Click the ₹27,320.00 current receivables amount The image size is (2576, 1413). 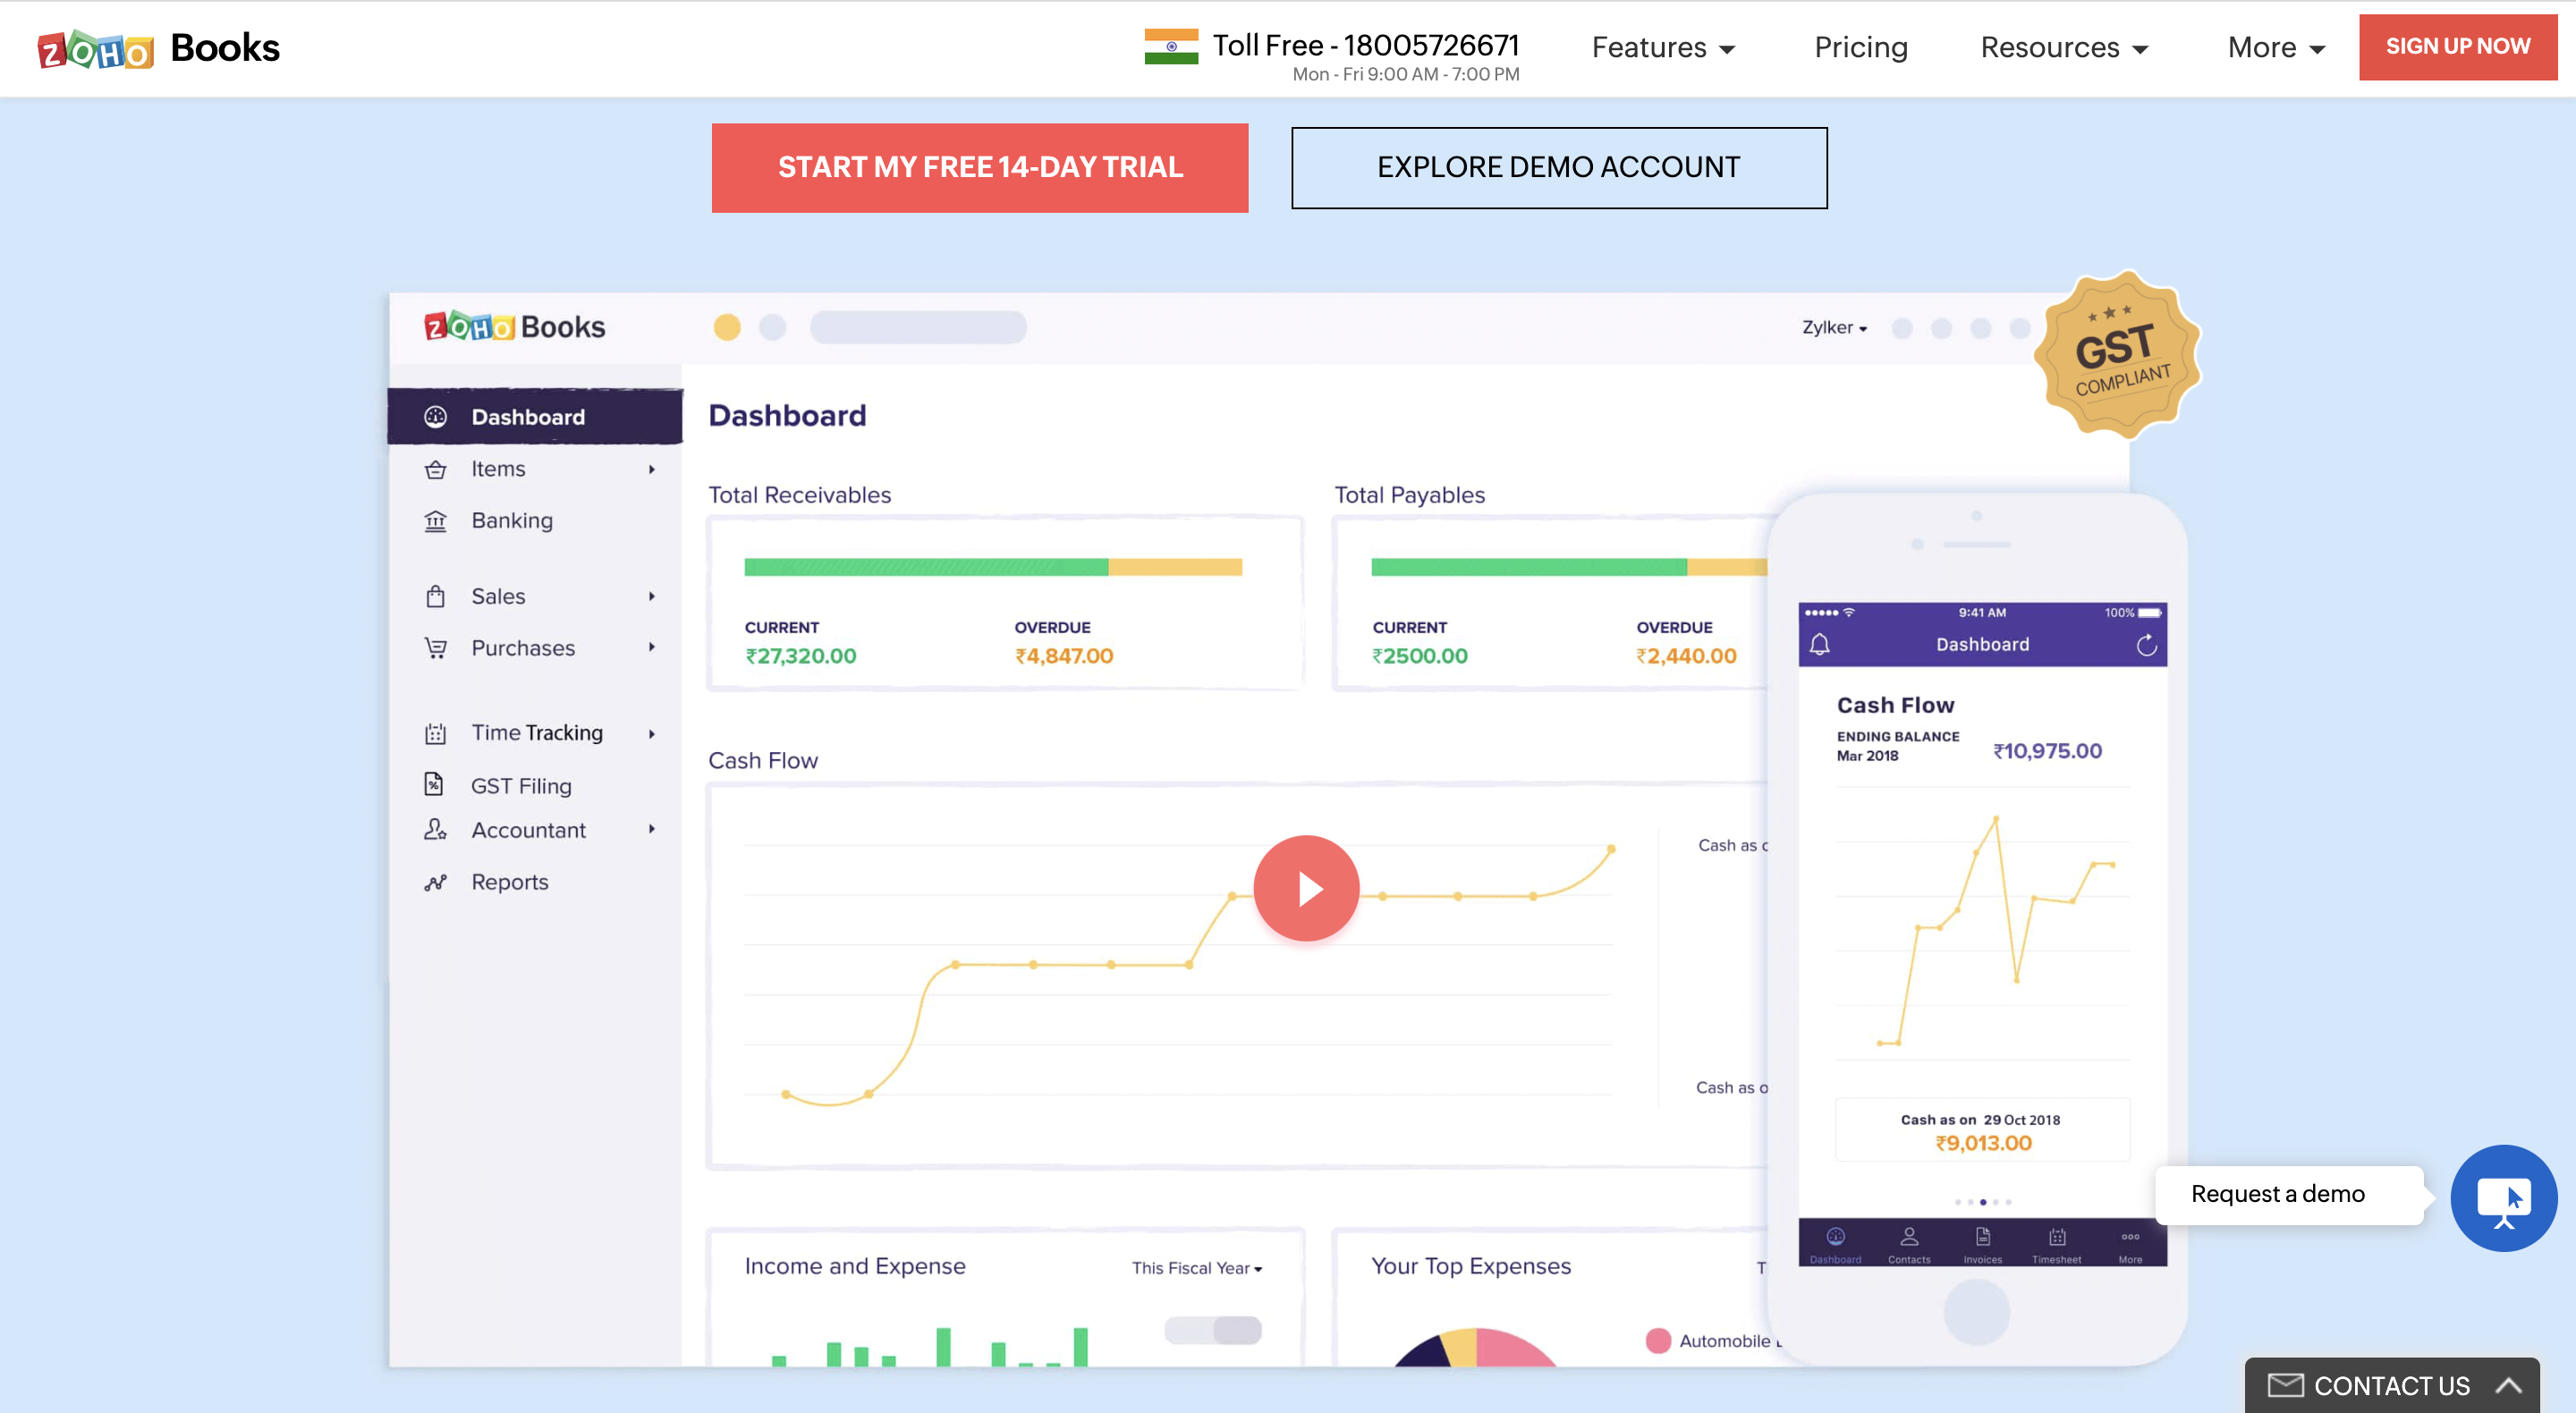[800, 656]
